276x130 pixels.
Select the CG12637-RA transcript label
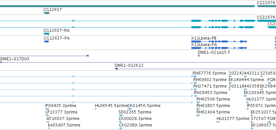(56, 30)
